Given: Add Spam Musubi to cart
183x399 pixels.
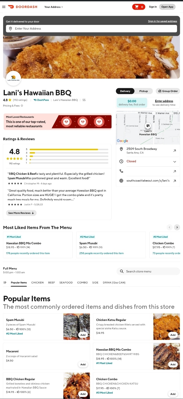Looking at the screenshot, I should pos(83,335).
